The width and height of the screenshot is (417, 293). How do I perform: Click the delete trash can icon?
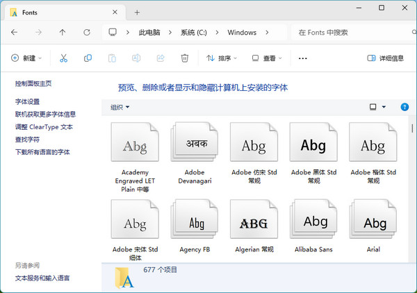click(x=185, y=58)
